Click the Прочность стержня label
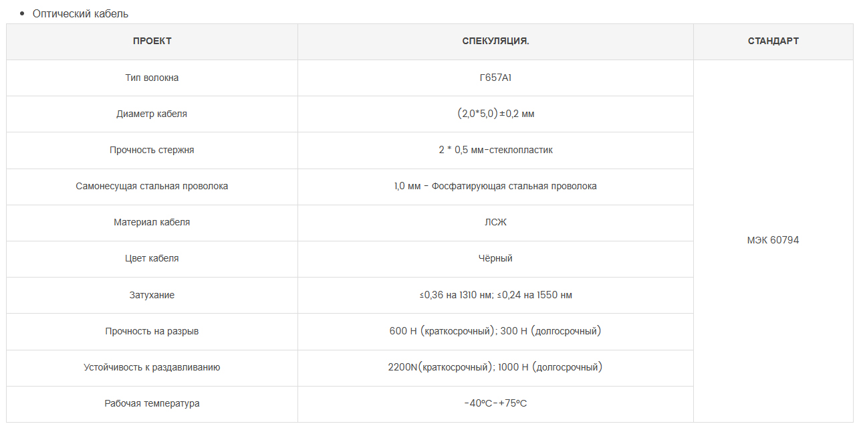857x426 pixels. click(152, 150)
